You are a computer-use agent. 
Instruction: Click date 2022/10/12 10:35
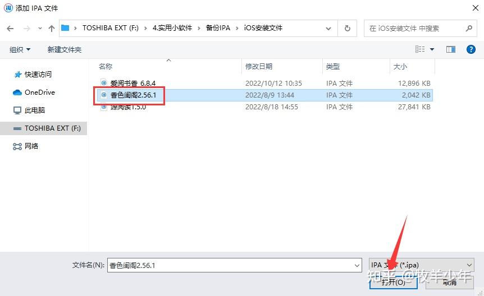point(273,83)
